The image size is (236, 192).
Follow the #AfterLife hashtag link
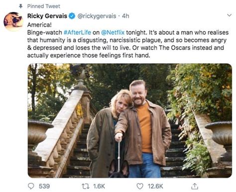[x=77, y=32]
